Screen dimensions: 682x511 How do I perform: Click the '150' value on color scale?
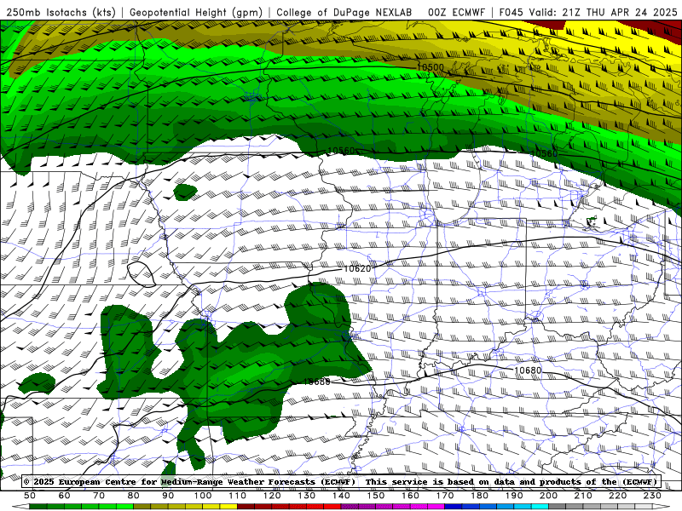pyautogui.click(x=375, y=496)
